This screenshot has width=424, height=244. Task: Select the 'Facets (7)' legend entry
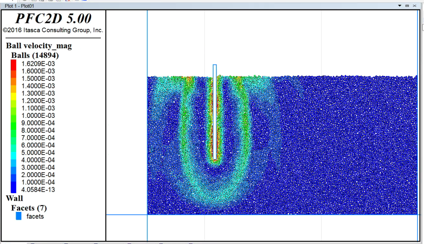[29, 208]
